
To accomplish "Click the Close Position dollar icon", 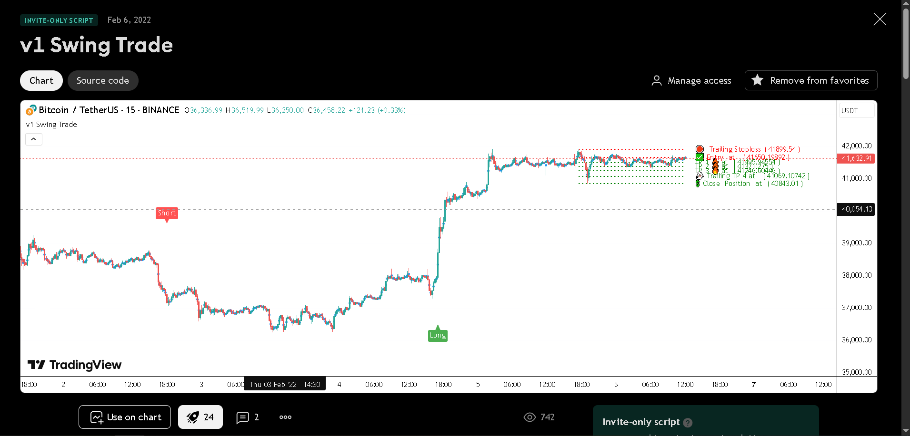I will tap(698, 184).
